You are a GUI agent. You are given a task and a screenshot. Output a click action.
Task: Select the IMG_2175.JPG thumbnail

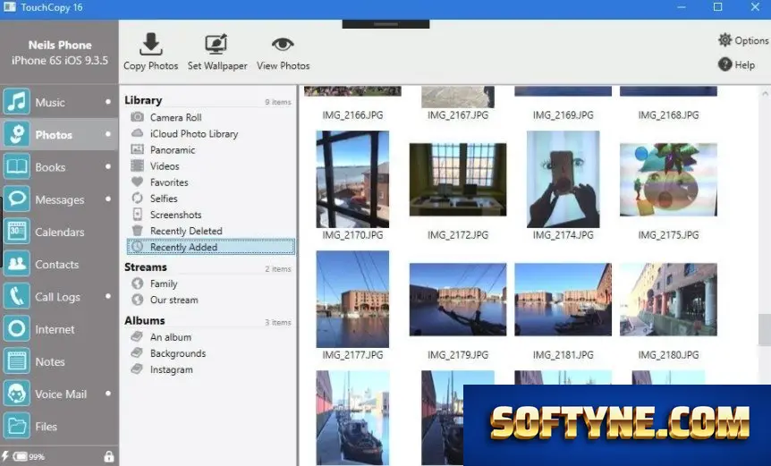tap(668, 180)
